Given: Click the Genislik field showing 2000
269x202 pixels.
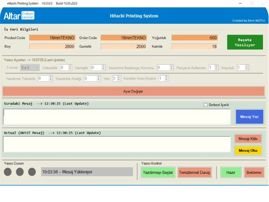Looking at the screenshot, I should pos(124,47).
